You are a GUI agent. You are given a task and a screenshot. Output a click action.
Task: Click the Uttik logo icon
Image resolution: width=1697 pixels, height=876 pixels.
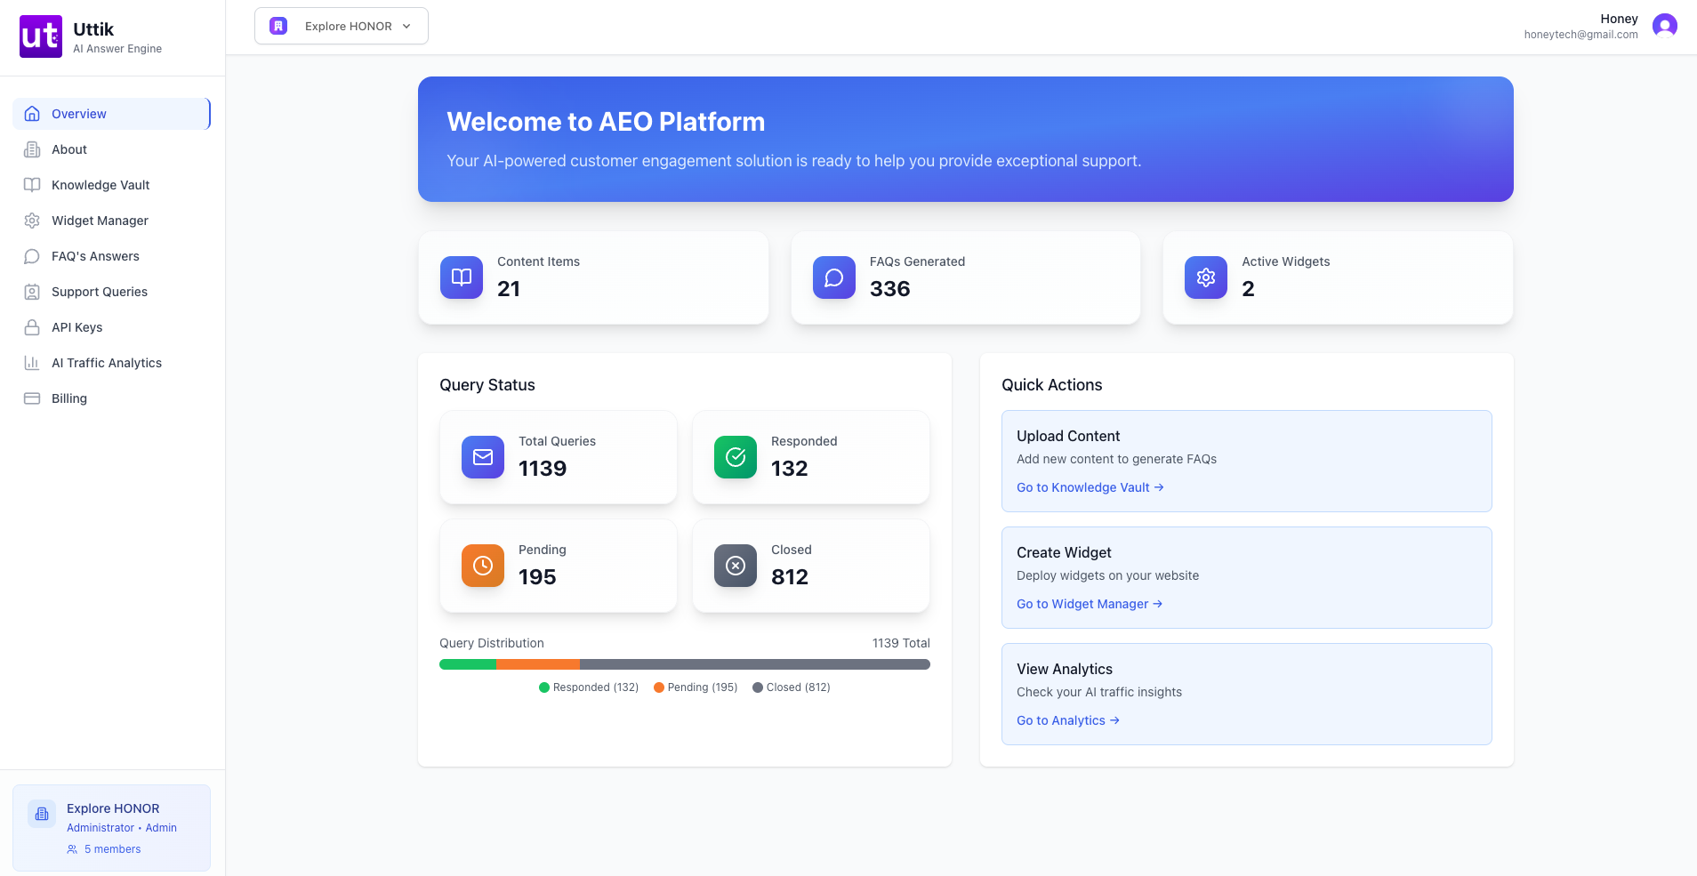coord(41,36)
